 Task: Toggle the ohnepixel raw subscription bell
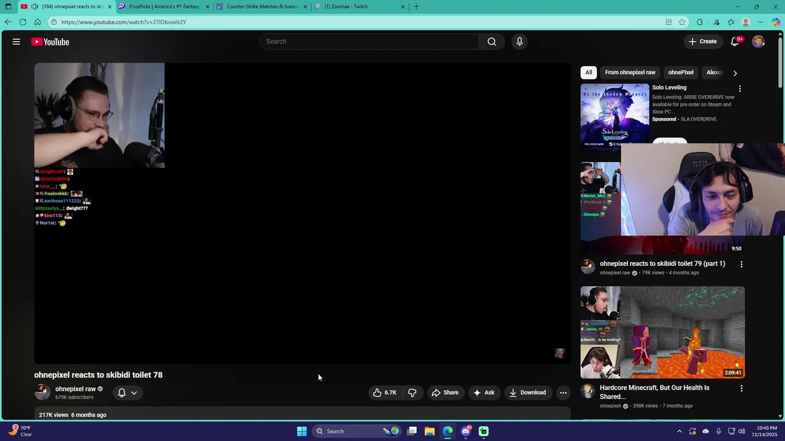click(121, 393)
